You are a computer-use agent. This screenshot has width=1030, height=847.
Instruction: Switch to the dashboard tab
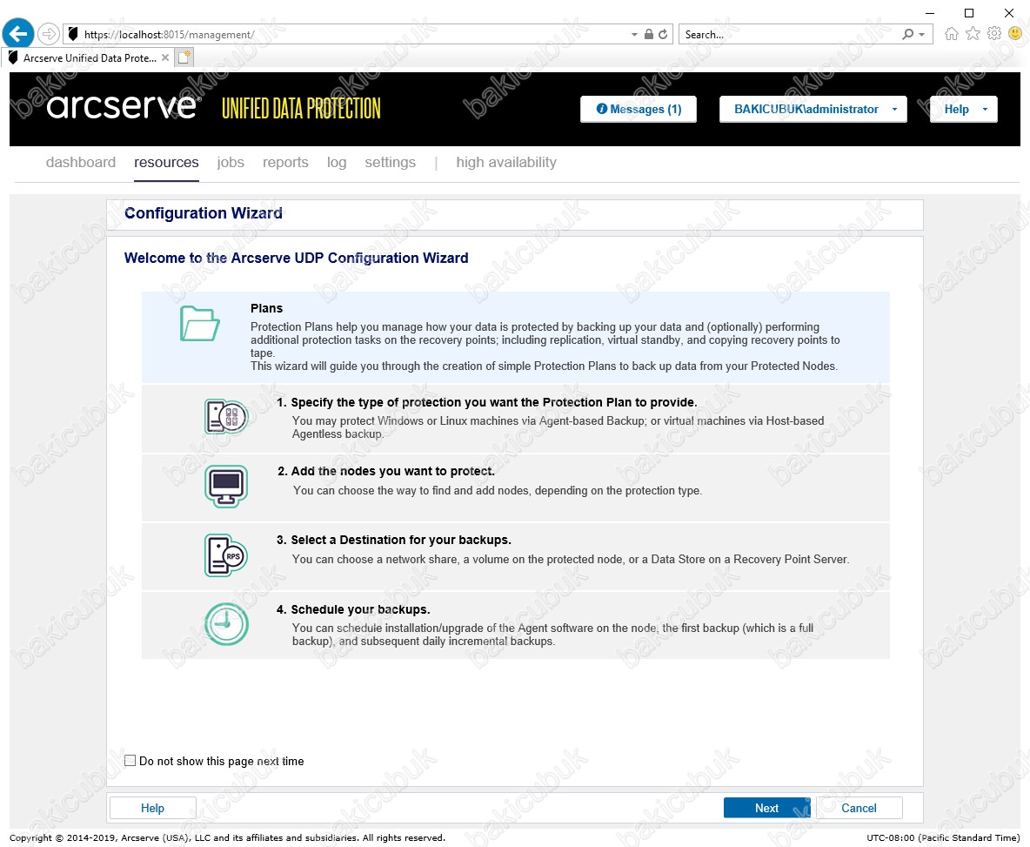click(81, 162)
